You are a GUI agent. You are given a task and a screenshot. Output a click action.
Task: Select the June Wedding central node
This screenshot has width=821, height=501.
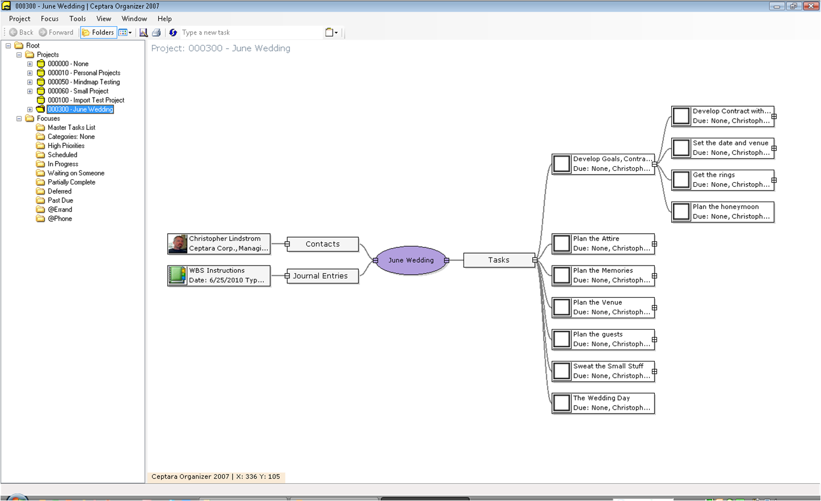(411, 260)
